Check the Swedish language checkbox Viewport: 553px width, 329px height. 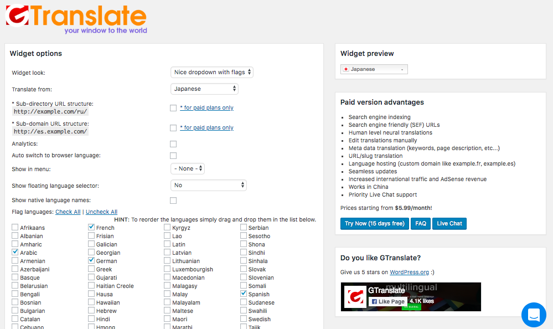(244, 318)
